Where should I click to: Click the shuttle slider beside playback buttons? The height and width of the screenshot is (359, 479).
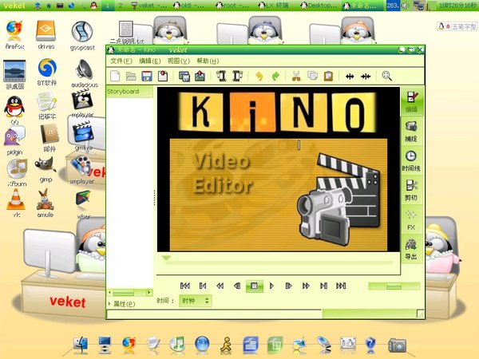coord(394,286)
